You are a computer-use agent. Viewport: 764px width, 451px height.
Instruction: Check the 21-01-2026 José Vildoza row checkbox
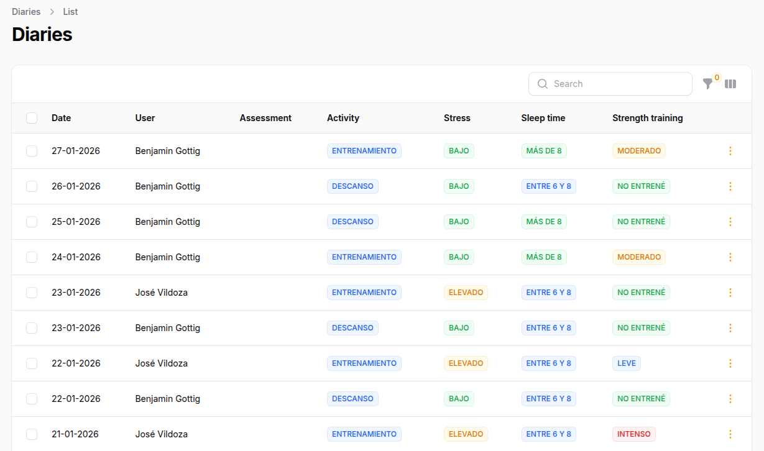click(32, 434)
